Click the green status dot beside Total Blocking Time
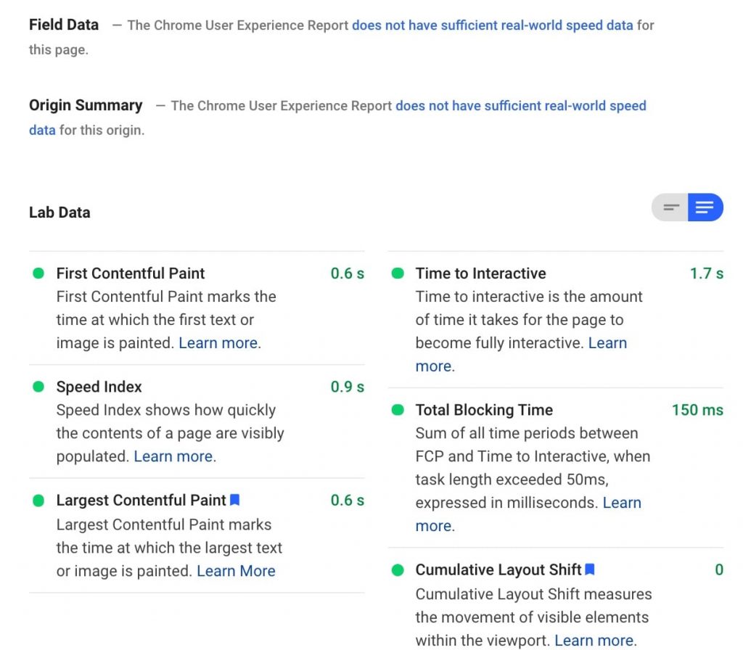Image resolution: width=743 pixels, height=650 pixels. point(397,410)
